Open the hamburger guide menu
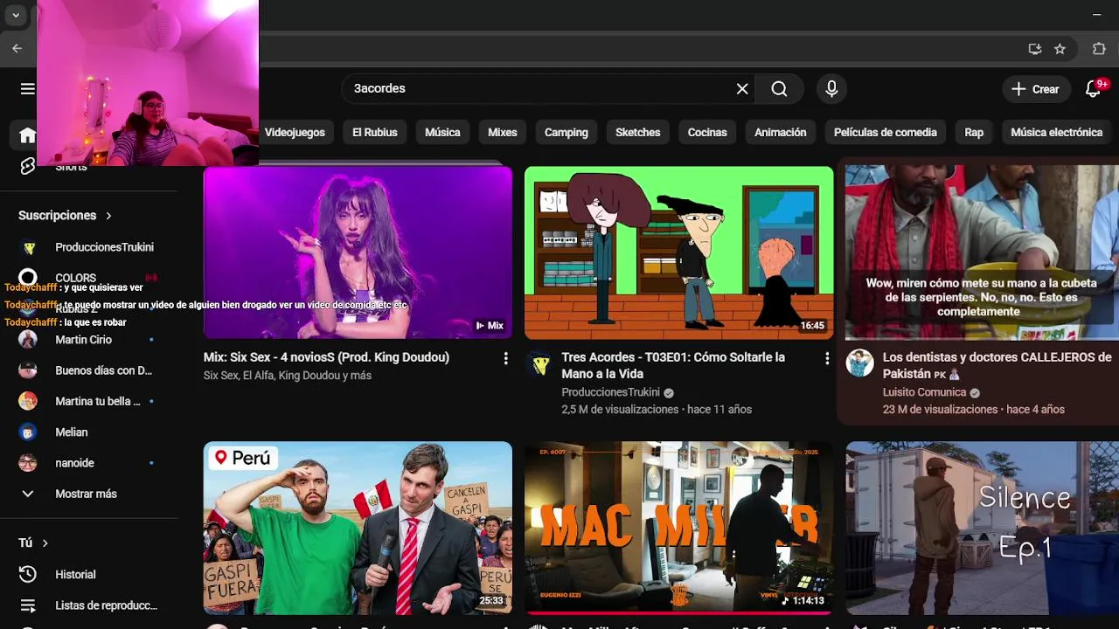Image resolution: width=1119 pixels, height=629 pixels. [27, 88]
